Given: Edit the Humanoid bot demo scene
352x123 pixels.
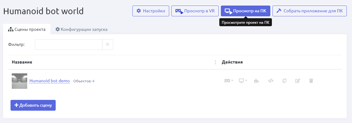Looking at the screenshot, I should 298,81.
